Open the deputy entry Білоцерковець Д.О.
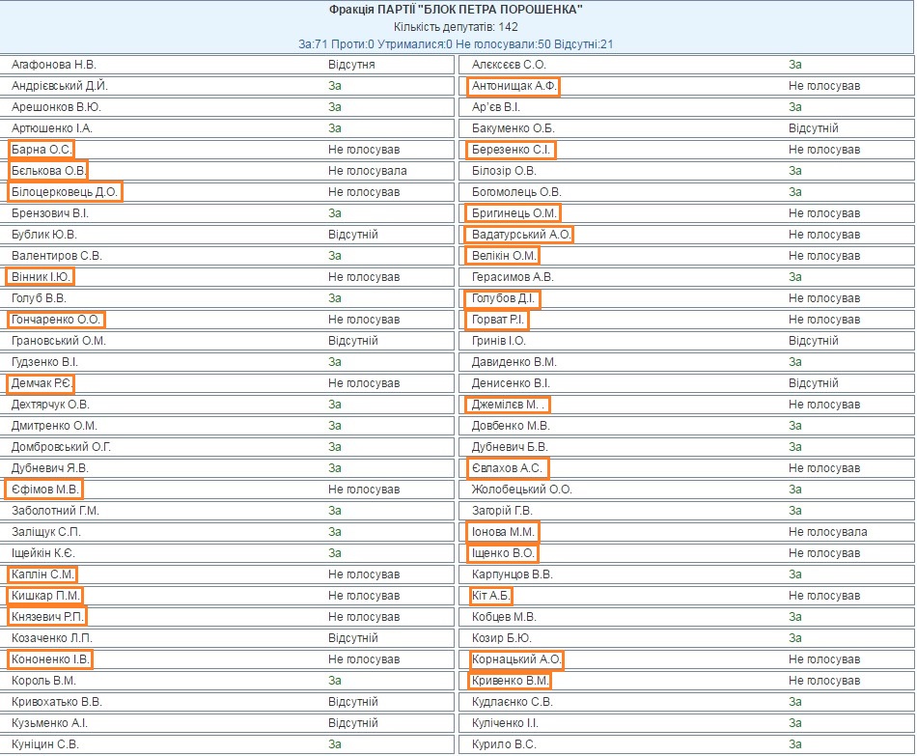917x756 pixels. click(x=66, y=192)
